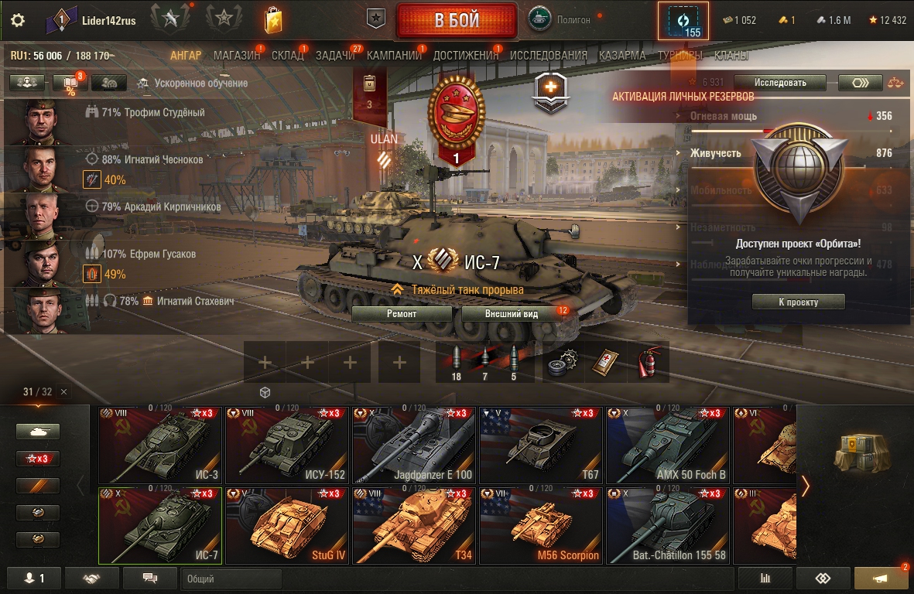Image resolution: width=914 pixels, height=594 pixels.
Task: Open settings via the gear icon
Action: pyautogui.click(x=18, y=20)
